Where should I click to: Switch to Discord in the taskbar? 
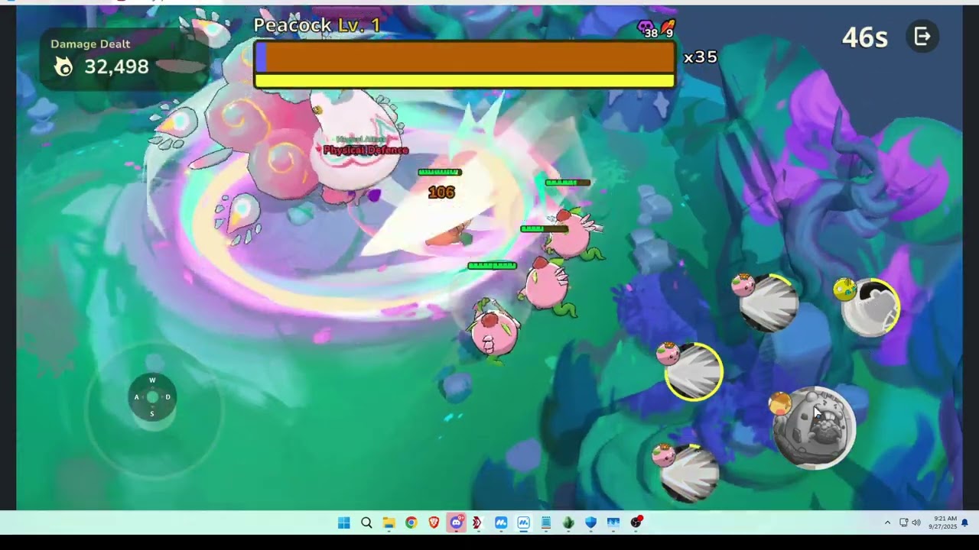pyautogui.click(x=457, y=522)
